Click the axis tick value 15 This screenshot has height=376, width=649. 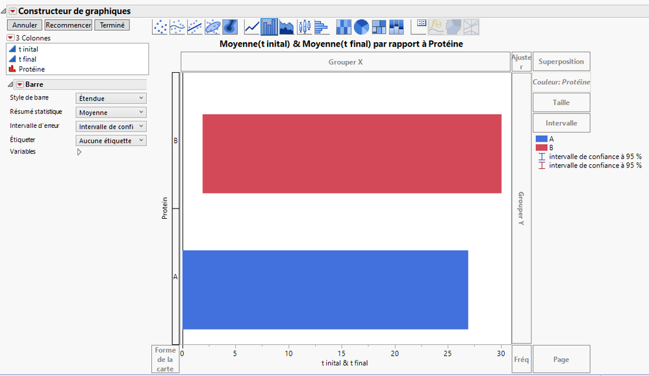pos(342,353)
